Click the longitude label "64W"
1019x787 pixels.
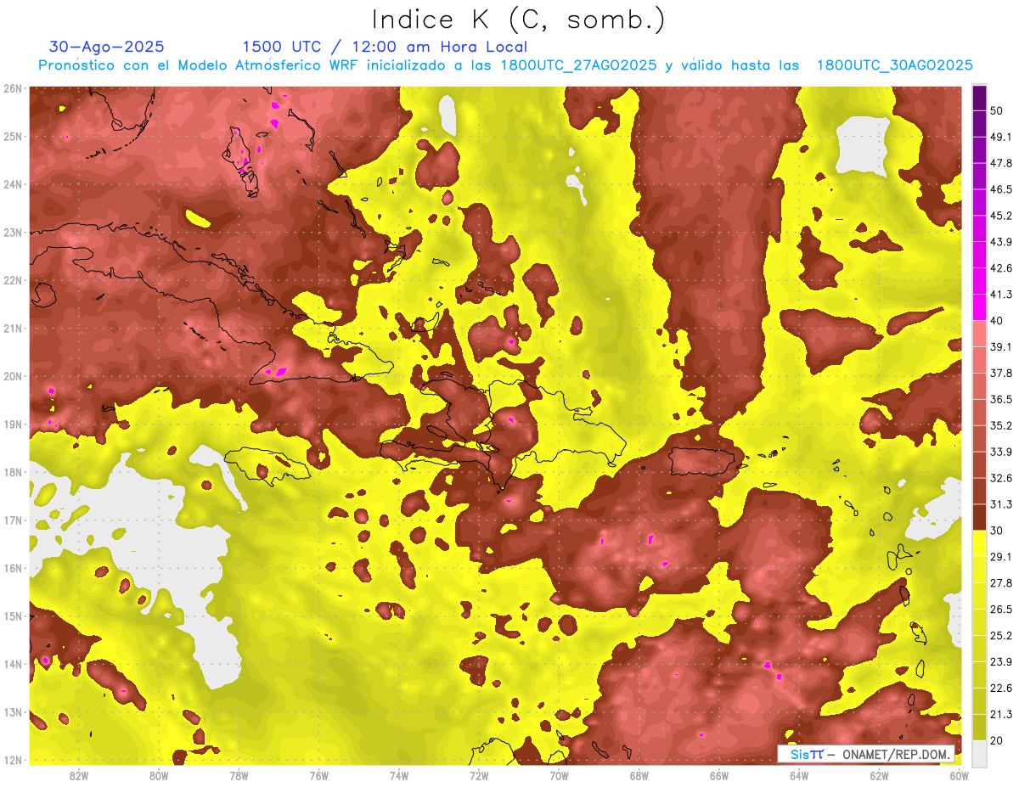coord(798,775)
